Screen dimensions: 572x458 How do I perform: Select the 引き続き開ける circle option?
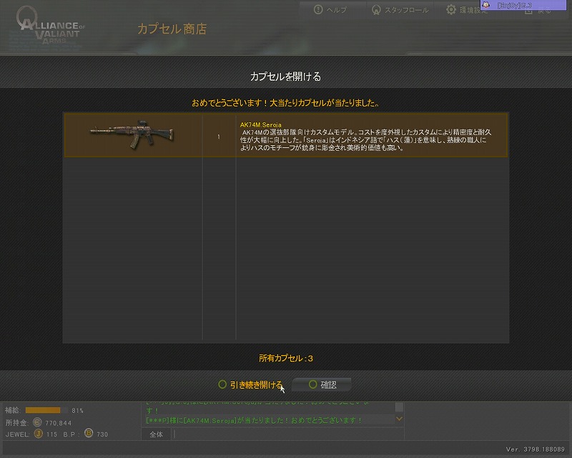pyautogui.click(x=222, y=384)
